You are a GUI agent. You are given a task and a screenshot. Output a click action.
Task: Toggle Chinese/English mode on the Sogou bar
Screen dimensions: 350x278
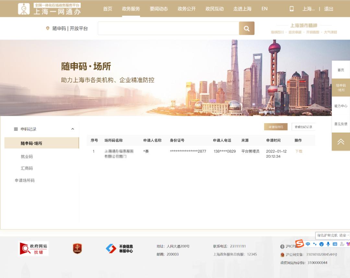click(308, 244)
